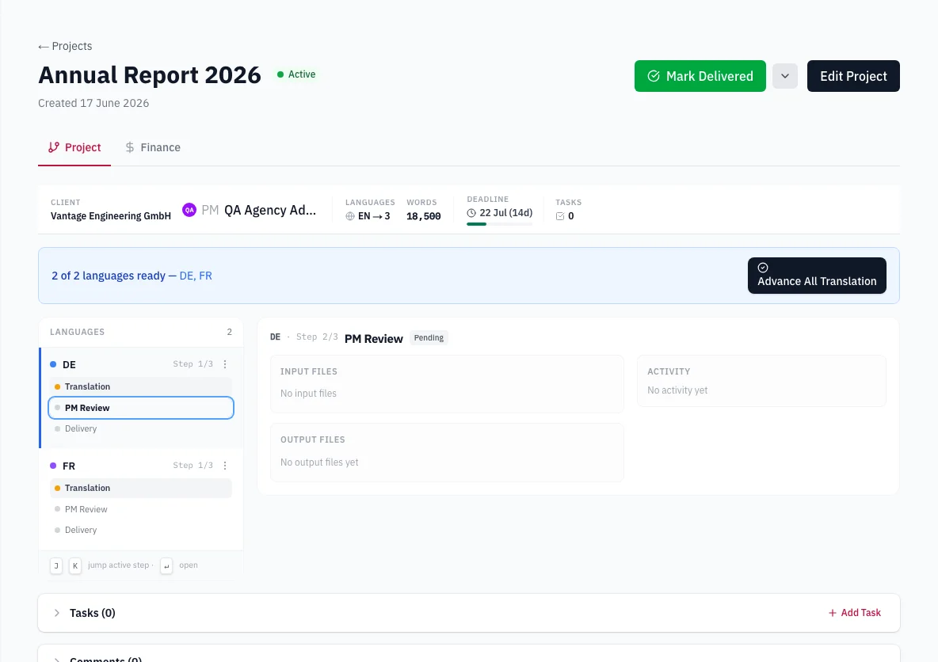Click the 'No input files' text
Image resolution: width=938 pixels, height=662 pixels.
tap(309, 394)
